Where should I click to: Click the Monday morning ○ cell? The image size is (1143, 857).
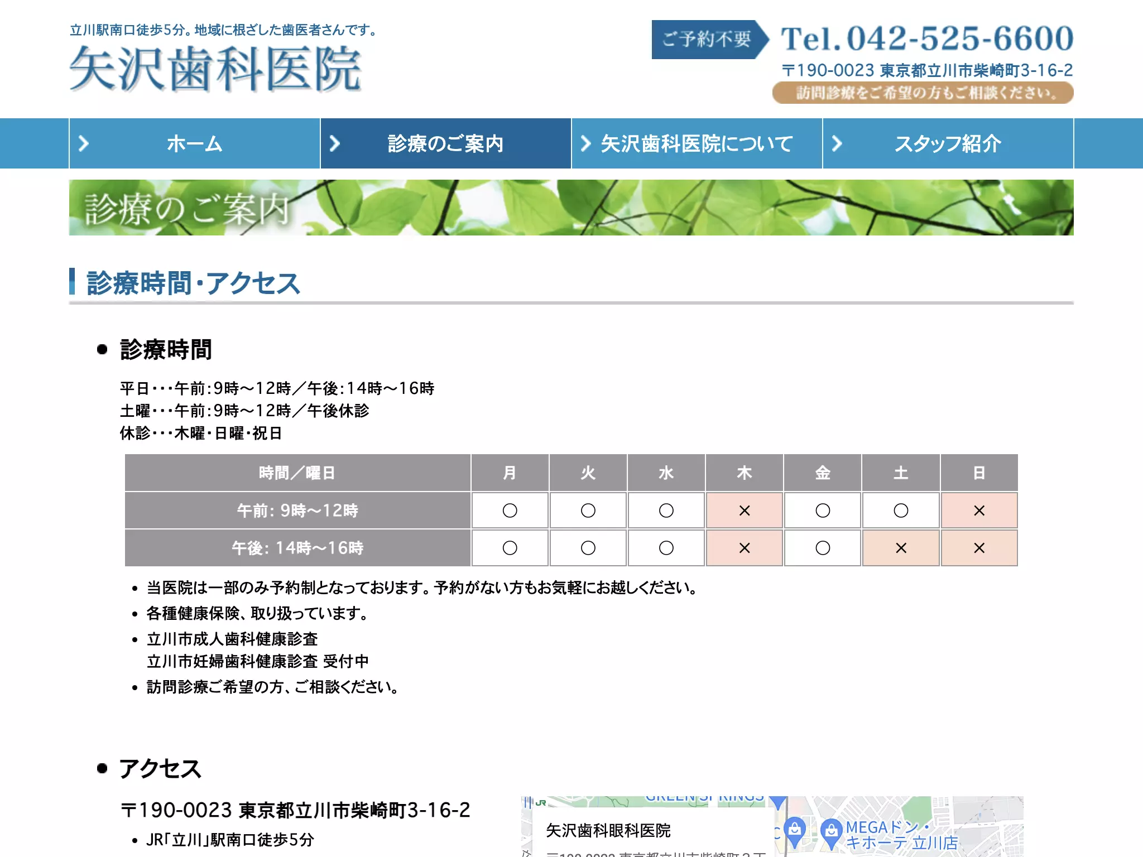coord(510,510)
